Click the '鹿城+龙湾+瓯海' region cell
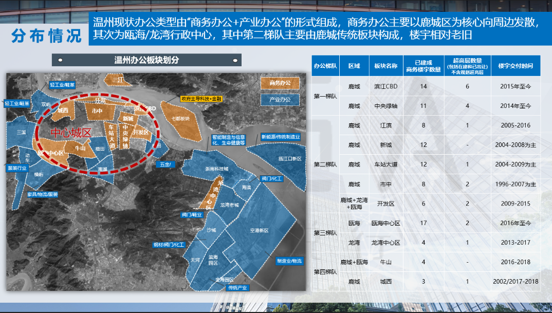 [354, 204]
